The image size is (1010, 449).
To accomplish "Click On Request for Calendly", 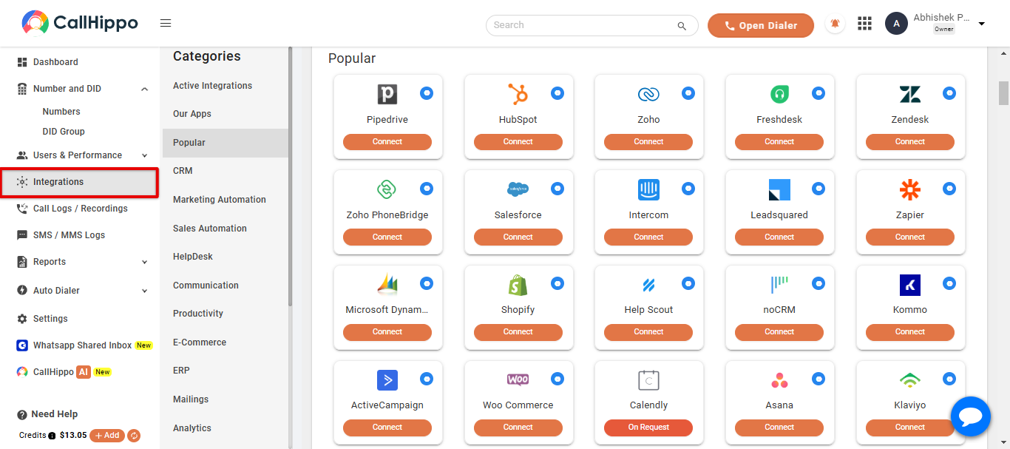I will [648, 428].
